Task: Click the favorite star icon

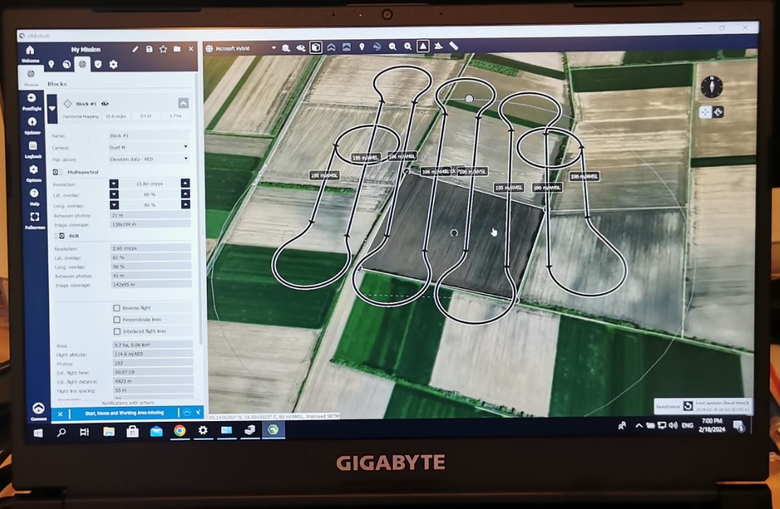Action: (163, 49)
